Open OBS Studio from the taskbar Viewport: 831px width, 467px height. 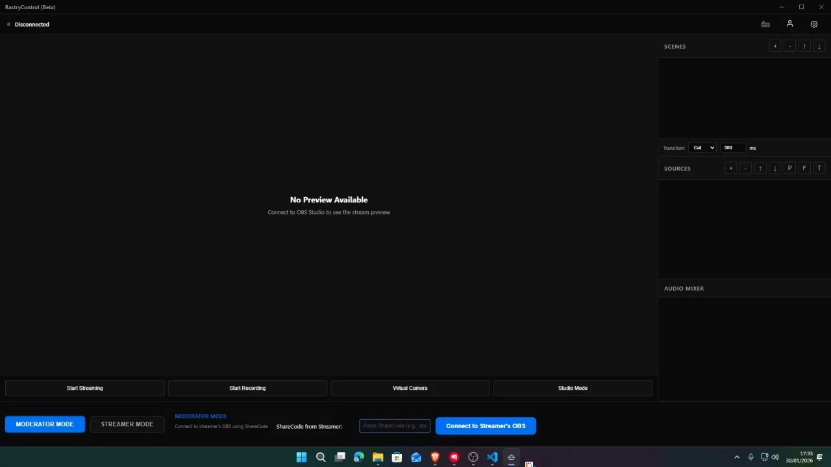point(473,457)
